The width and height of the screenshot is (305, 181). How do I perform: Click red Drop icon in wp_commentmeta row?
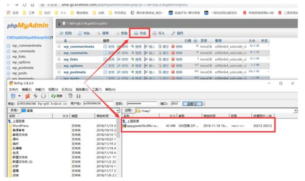pos(173,47)
